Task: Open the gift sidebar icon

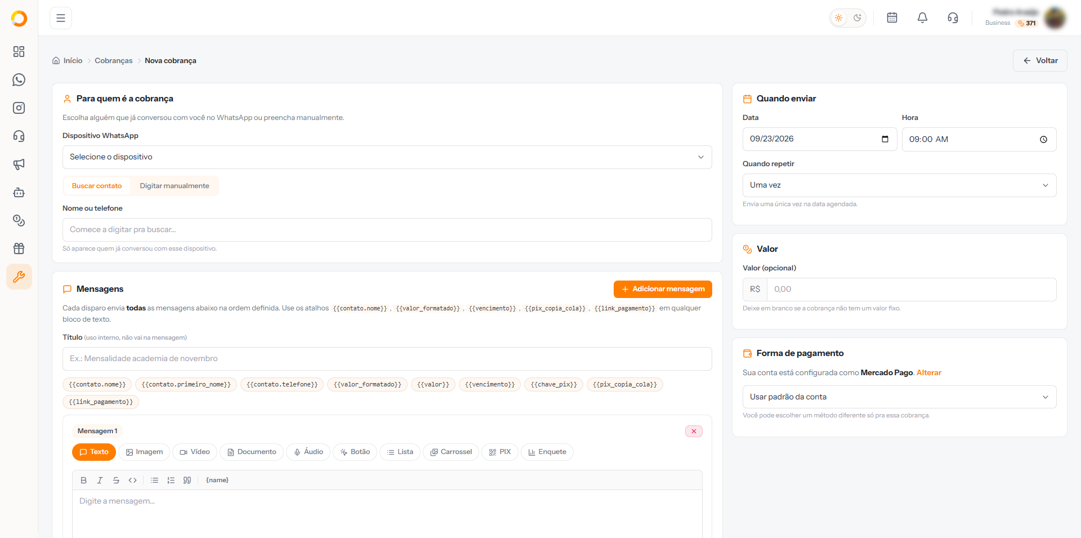Action: (x=19, y=249)
